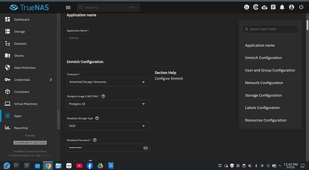309x170 pixels.
Task: Jump to Storage Configuration section
Action: [x=263, y=95]
